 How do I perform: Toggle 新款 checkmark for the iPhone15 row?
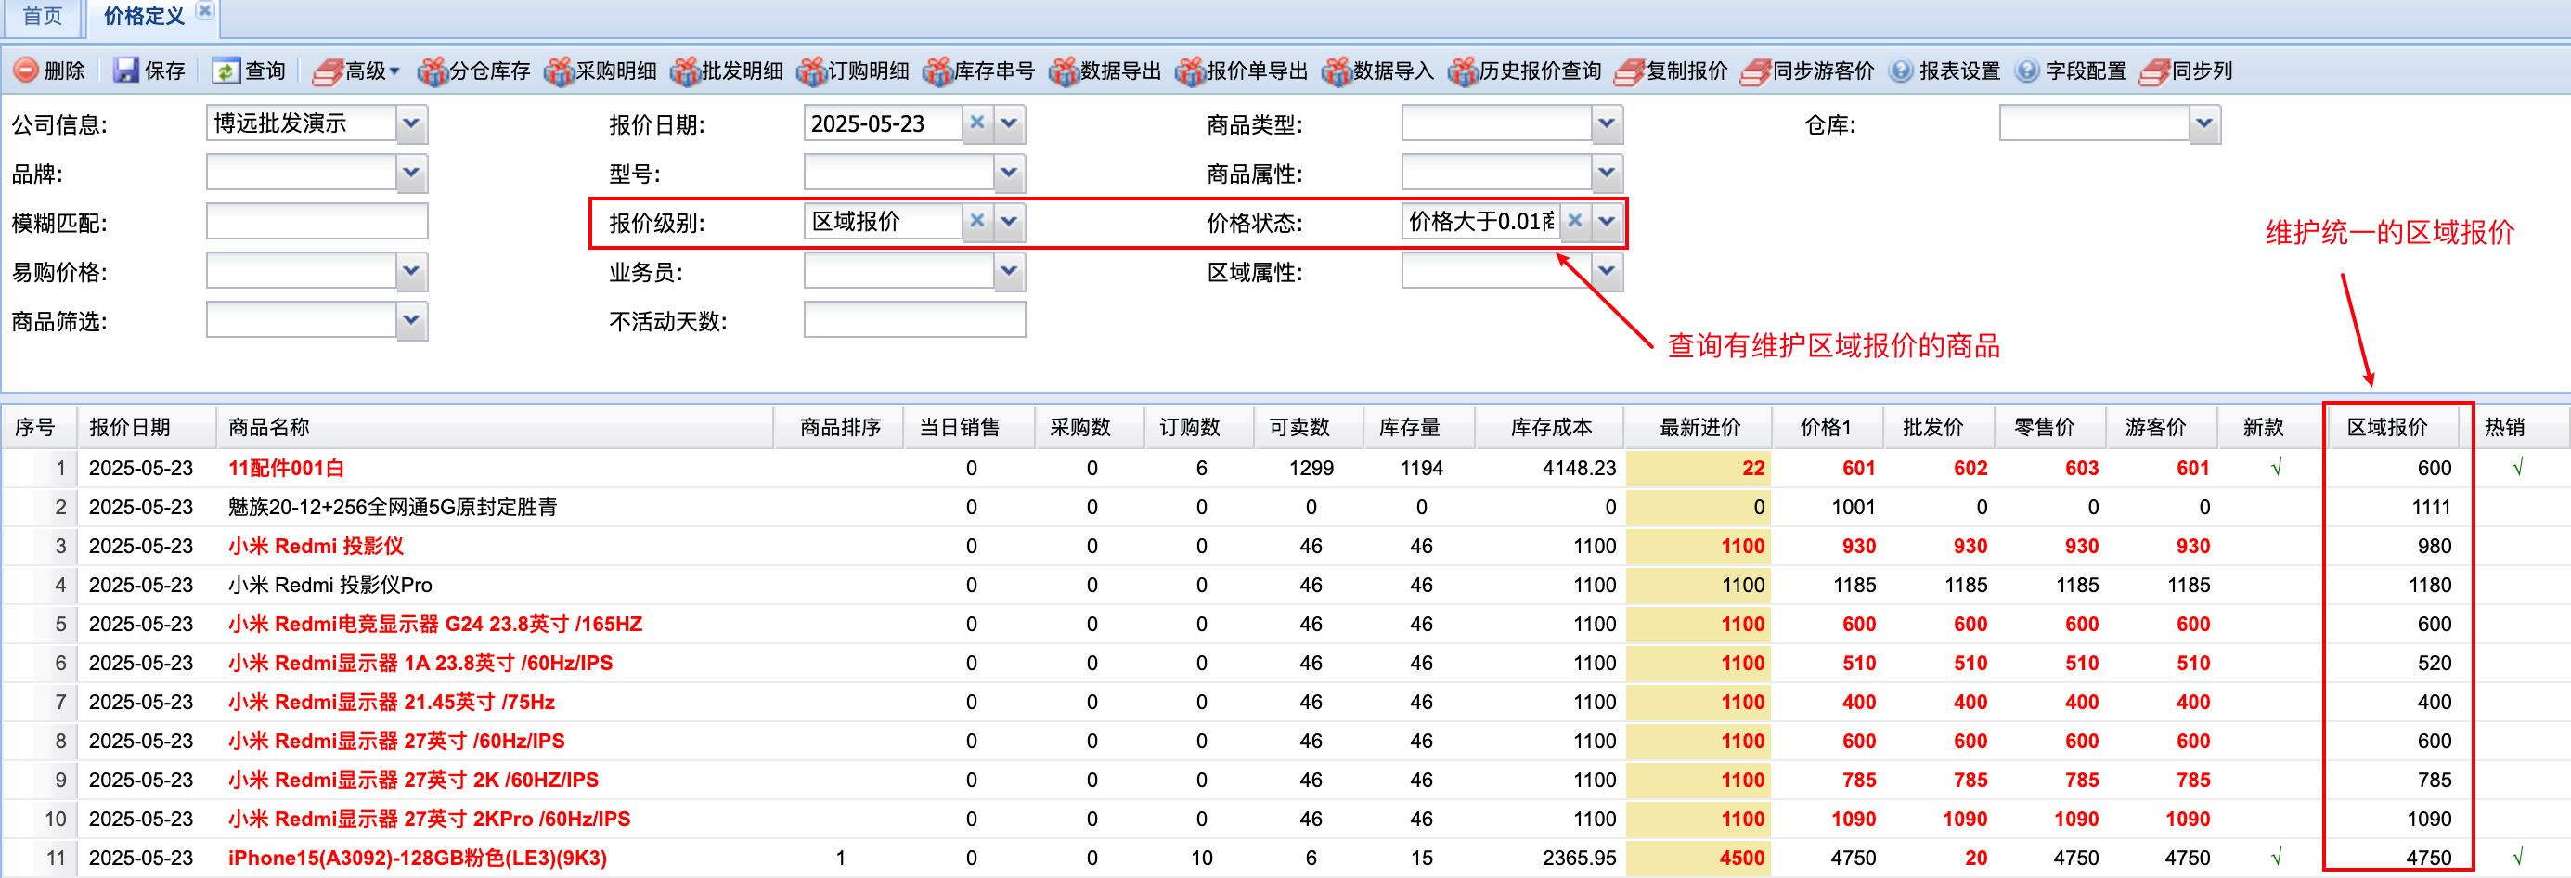tap(2277, 857)
